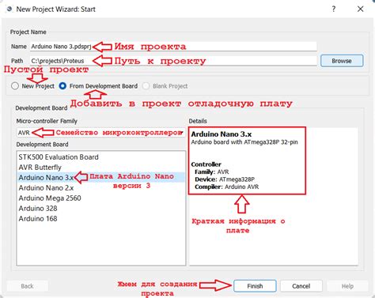Click the Finish button
The width and height of the screenshot is (375, 298).
click(x=255, y=286)
